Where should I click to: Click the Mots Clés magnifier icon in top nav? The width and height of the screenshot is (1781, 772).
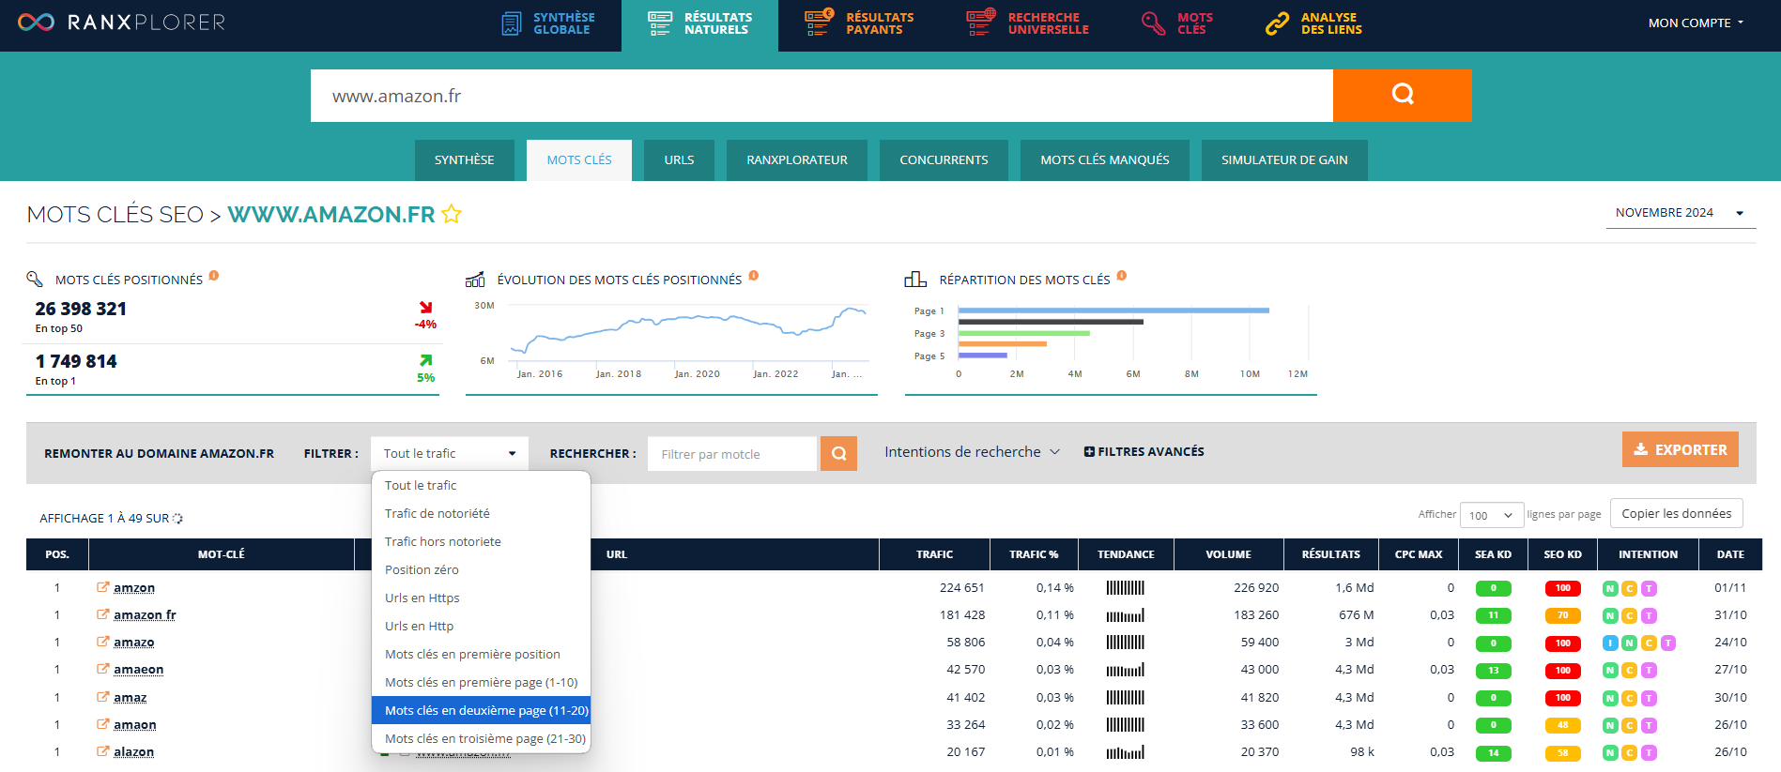click(1153, 23)
